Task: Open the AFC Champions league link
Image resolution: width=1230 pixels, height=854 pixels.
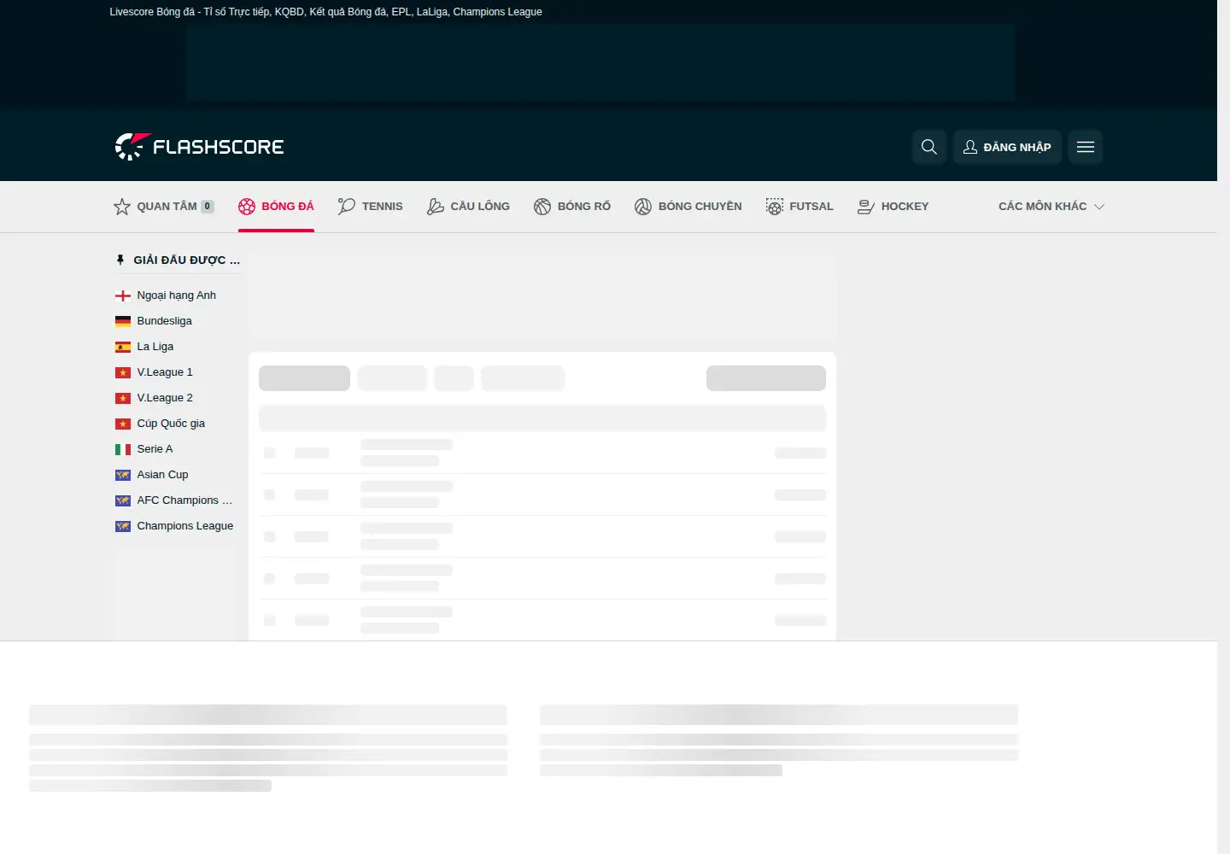Action: [184, 500]
